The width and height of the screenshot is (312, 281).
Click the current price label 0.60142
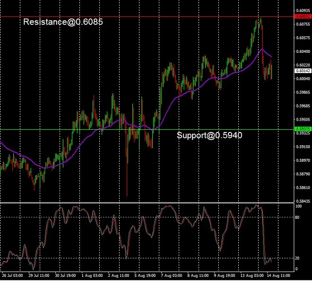click(303, 71)
